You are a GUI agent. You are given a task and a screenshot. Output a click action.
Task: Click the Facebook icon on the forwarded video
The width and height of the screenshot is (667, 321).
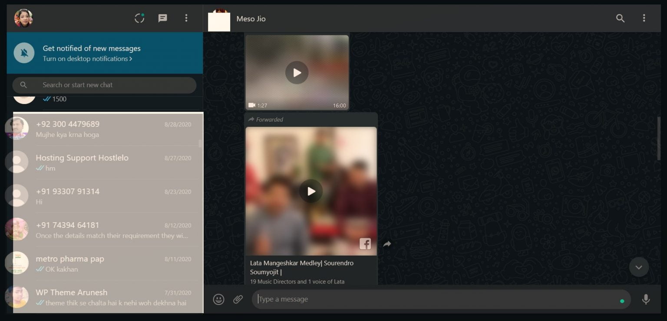click(x=365, y=244)
